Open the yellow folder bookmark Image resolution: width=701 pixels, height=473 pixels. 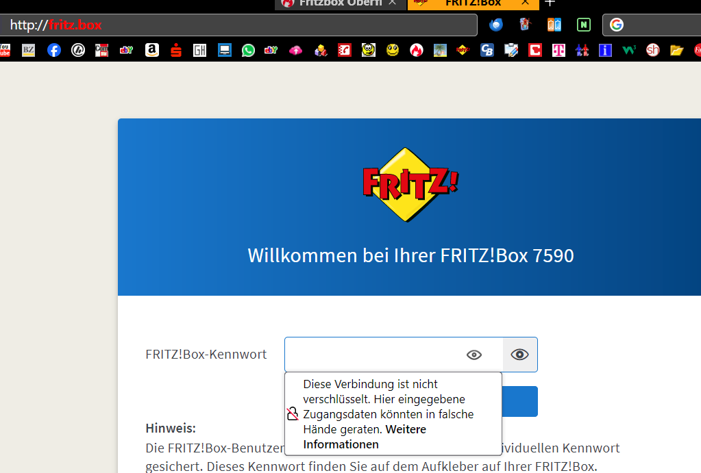coord(677,50)
